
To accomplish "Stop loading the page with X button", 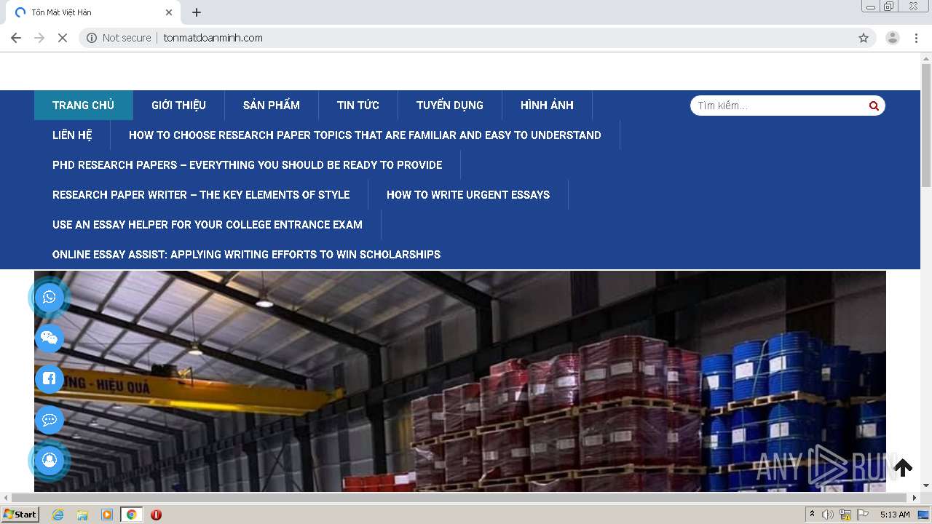I will [63, 38].
